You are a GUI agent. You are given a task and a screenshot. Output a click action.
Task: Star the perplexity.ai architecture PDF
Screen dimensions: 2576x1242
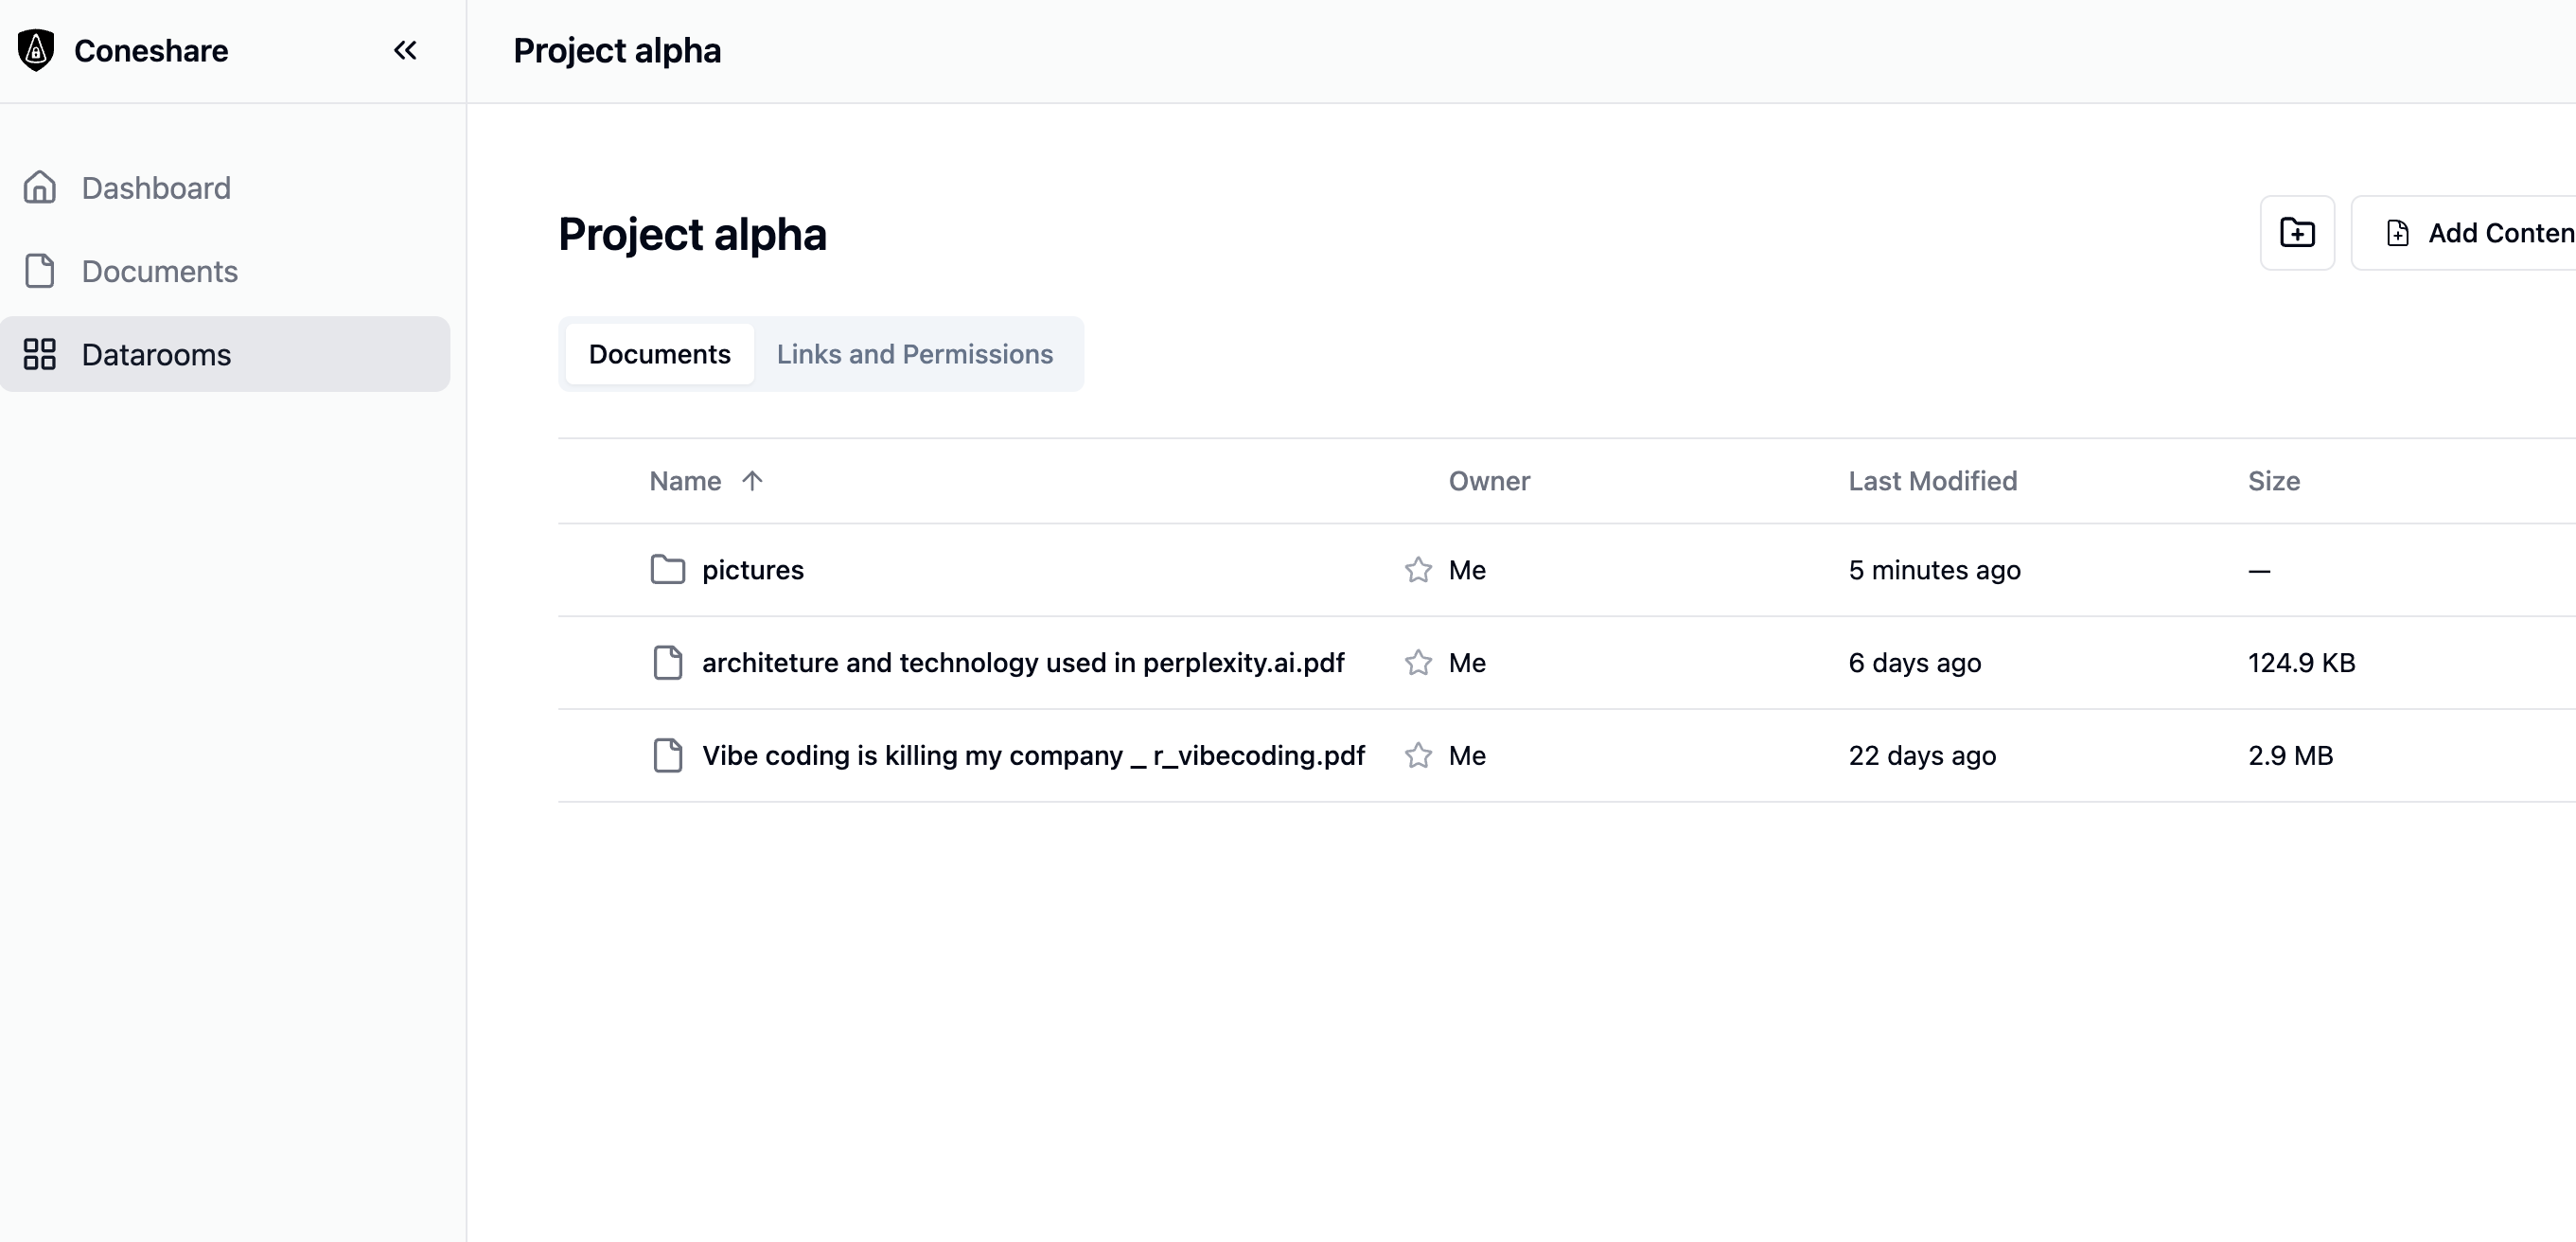(x=1417, y=663)
